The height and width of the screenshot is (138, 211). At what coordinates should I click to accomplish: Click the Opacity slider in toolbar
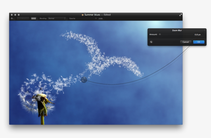[86, 19]
